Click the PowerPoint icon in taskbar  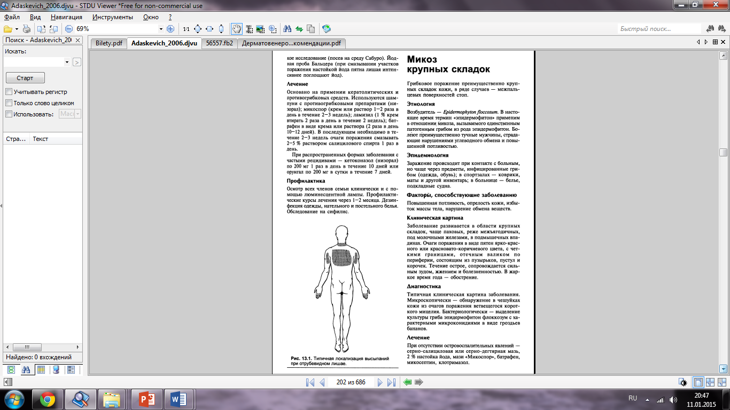(x=146, y=399)
